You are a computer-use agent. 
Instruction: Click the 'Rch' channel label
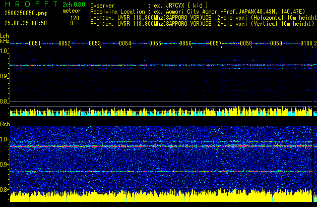click(x=5, y=124)
